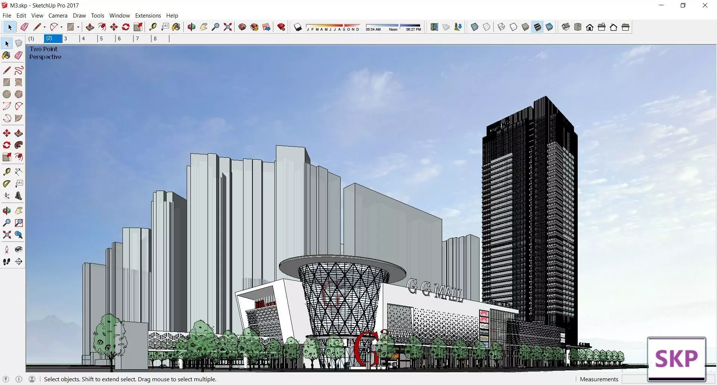717x385 pixels.
Task: Switch to Wireframe face style
Action: coord(502,27)
